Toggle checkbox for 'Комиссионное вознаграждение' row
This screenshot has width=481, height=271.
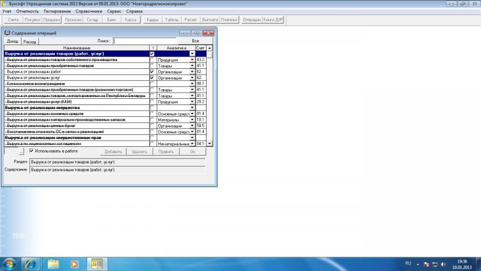pyautogui.click(x=152, y=84)
